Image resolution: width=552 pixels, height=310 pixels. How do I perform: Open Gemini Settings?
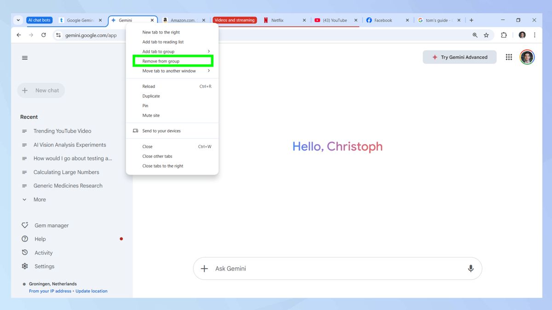click(44, 266)
